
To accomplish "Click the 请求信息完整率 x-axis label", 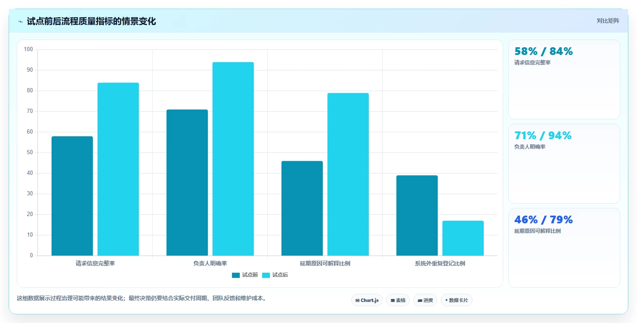I will [95, 263].
